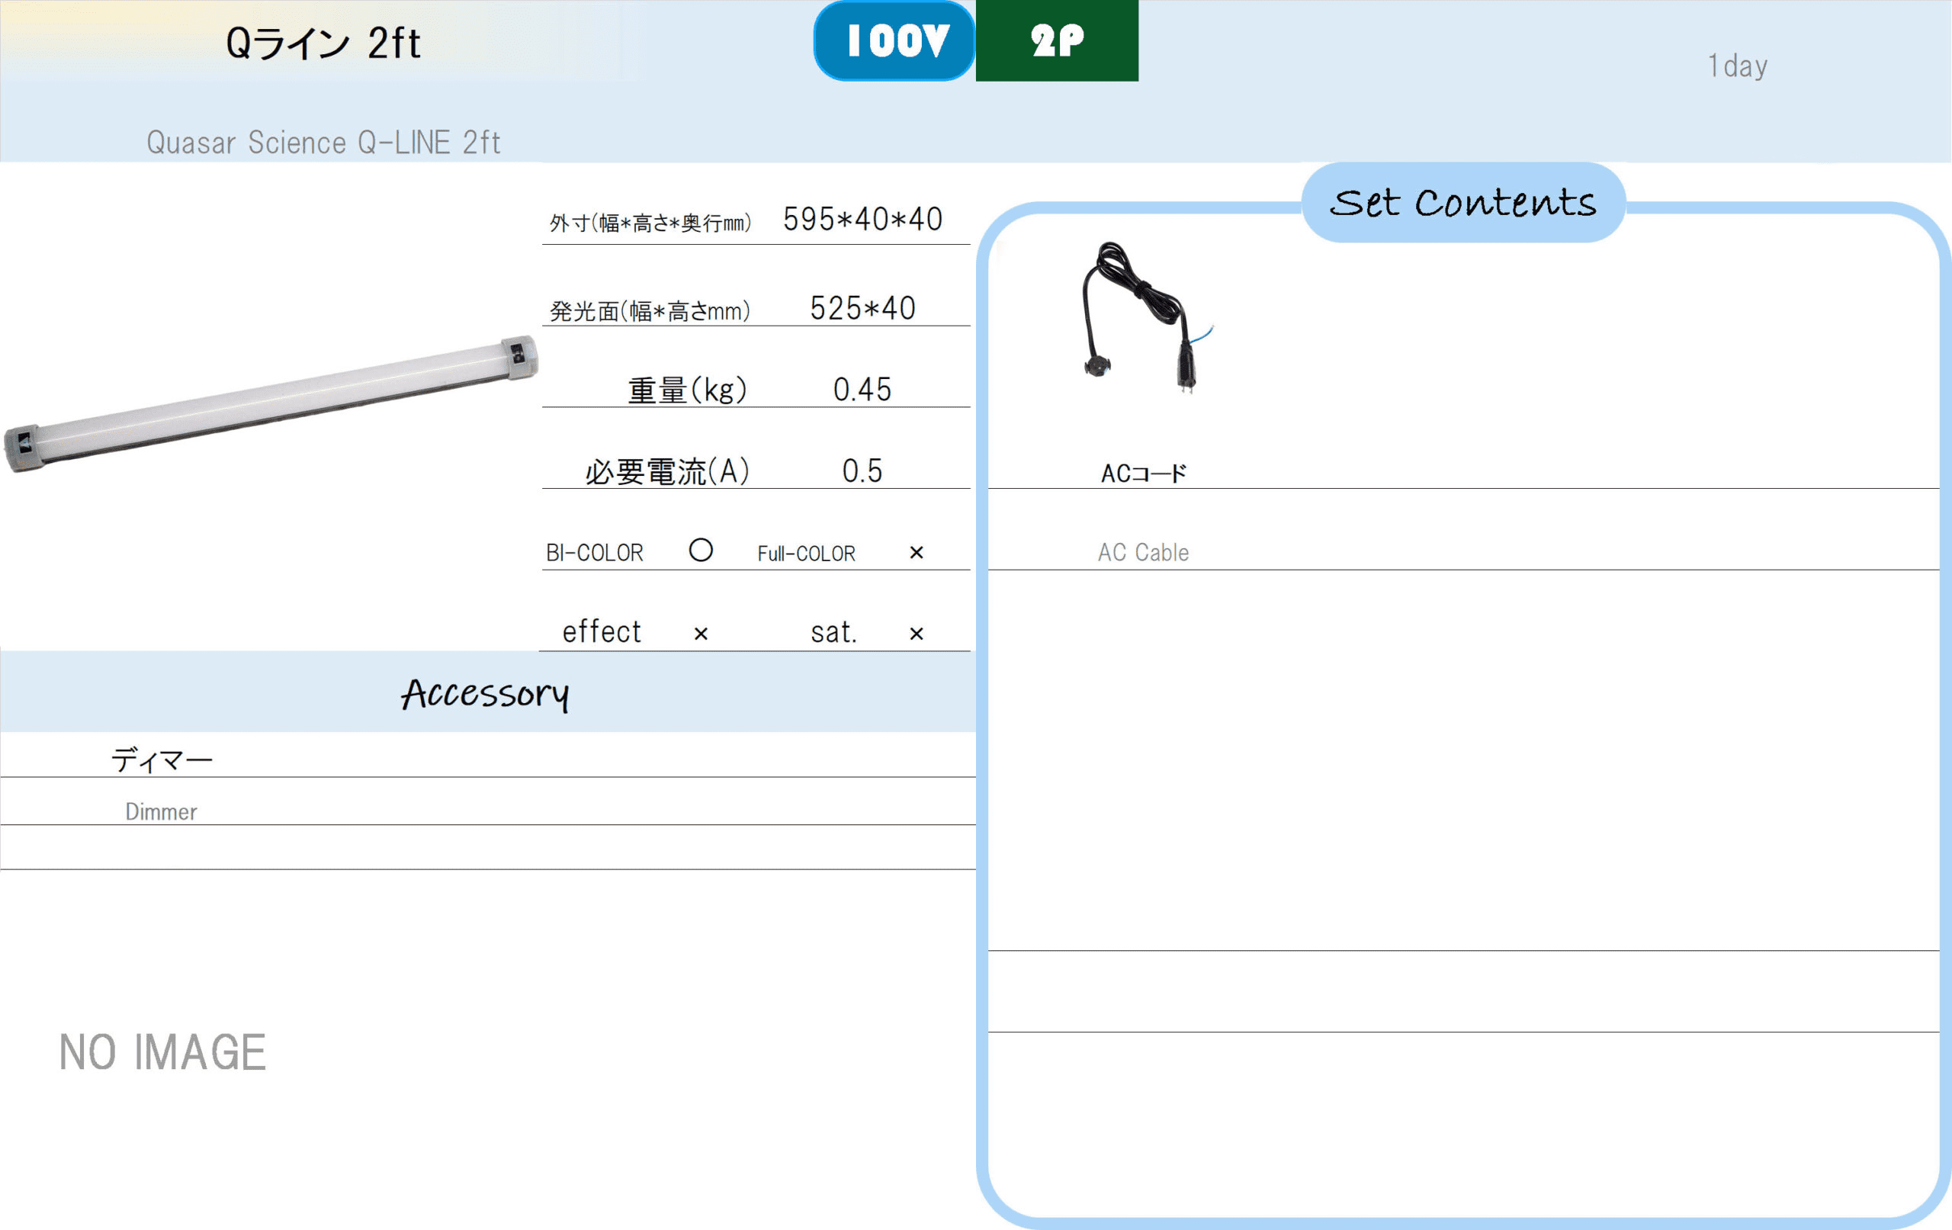
Task: Click the 'NO IMAGE' placeholder
Action: tap(162, 1052)
